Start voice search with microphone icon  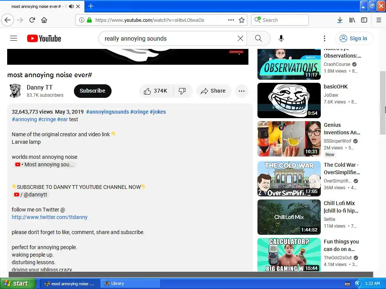tap(281, 38)
